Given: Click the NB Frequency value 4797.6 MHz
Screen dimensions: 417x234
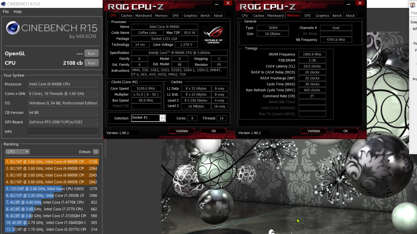Looking at the screenshot, I should point(336,40).
